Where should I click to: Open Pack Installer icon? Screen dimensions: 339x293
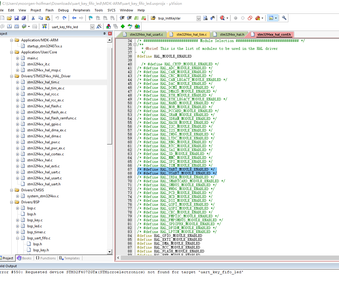tap(137, 26)
